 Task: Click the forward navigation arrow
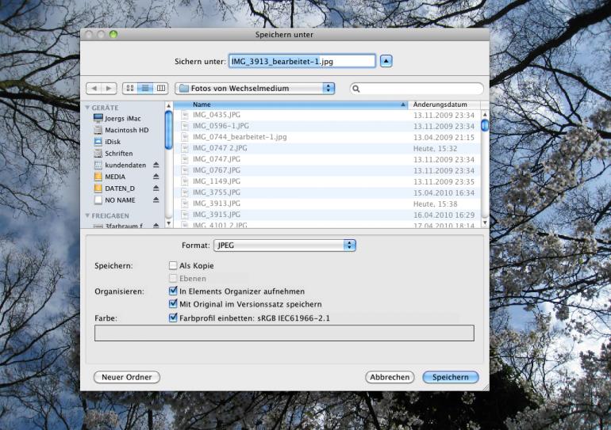coord(110,88)
